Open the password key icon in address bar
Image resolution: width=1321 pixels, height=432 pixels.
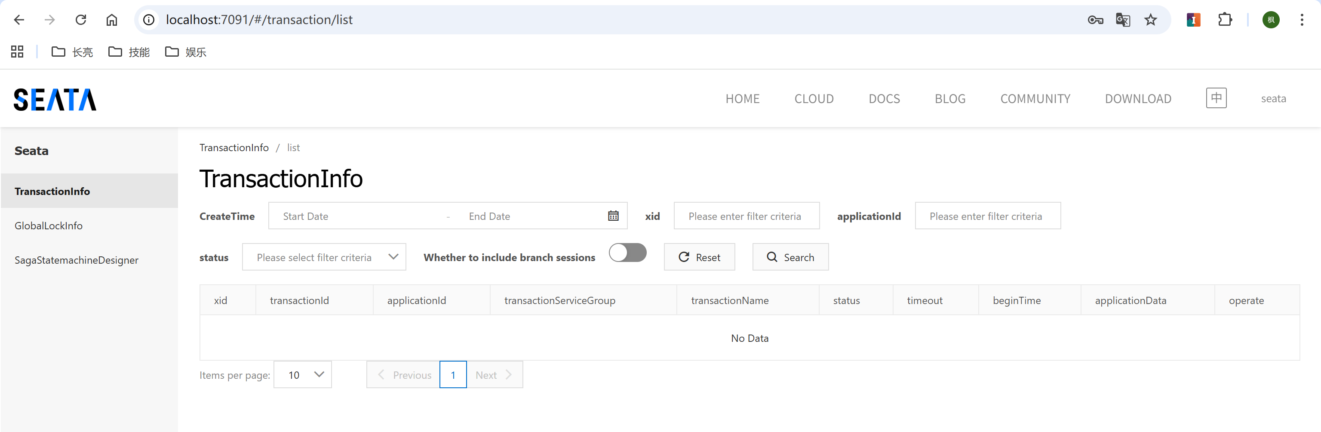[1095, 20]
